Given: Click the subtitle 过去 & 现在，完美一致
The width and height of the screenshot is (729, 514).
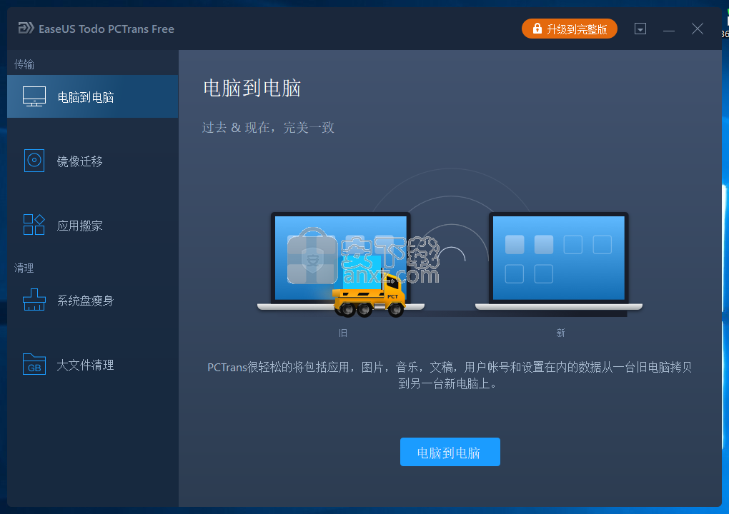Looking at the screenshot, I should point(268,127).
